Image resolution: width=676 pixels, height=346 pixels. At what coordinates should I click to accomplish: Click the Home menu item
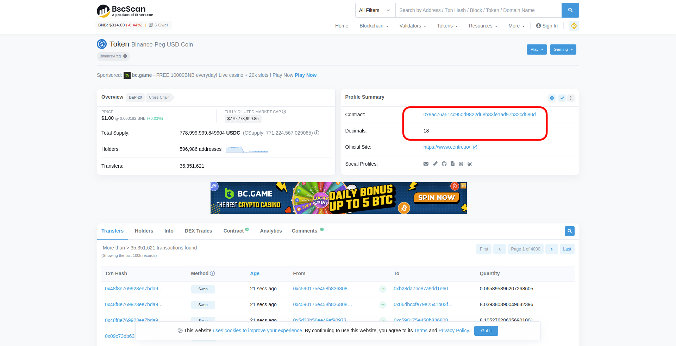342,26
